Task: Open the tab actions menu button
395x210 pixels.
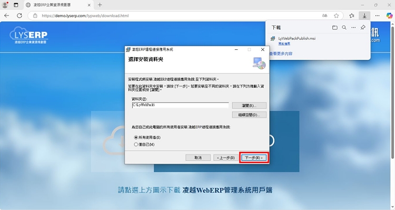Action: click(16, 5)
